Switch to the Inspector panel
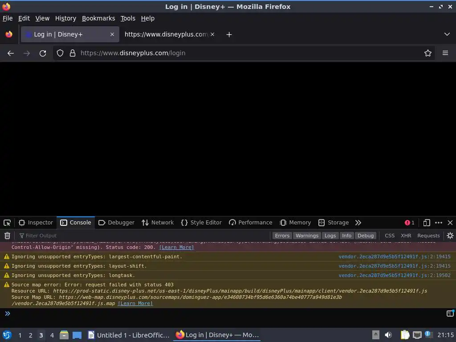Screen dimensions: 456x342 [36, 223]
